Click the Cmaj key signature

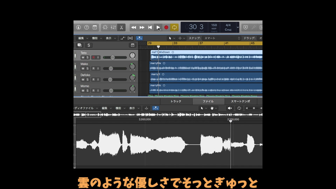(228, 30)
